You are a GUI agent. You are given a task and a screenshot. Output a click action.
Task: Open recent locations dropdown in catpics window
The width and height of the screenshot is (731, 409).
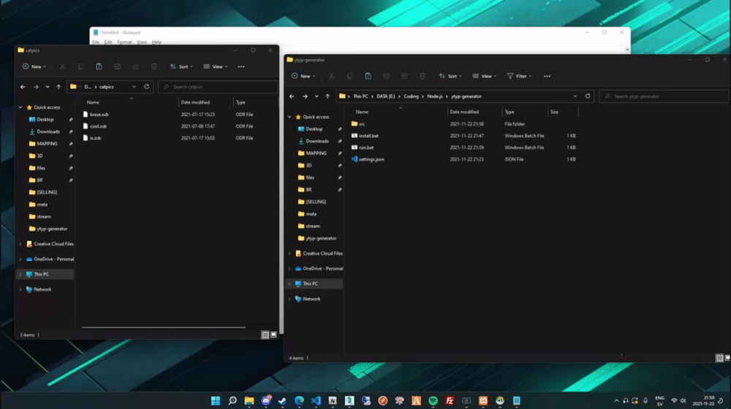coord(48,87)
